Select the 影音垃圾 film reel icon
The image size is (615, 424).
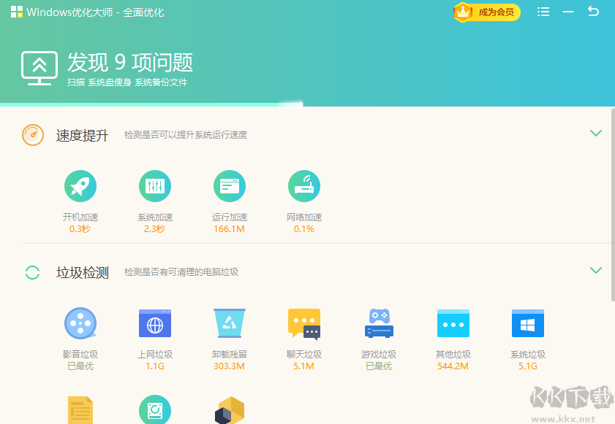[80, 323]
